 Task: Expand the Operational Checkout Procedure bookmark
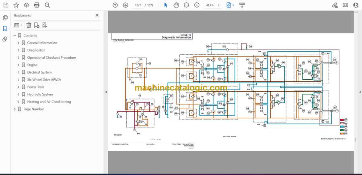coord(19,58)
